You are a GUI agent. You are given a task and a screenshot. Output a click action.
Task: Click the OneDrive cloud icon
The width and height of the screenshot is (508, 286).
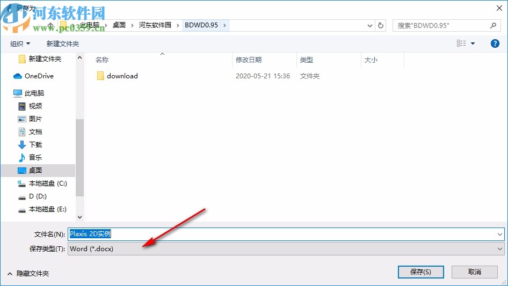click(18, 76)
